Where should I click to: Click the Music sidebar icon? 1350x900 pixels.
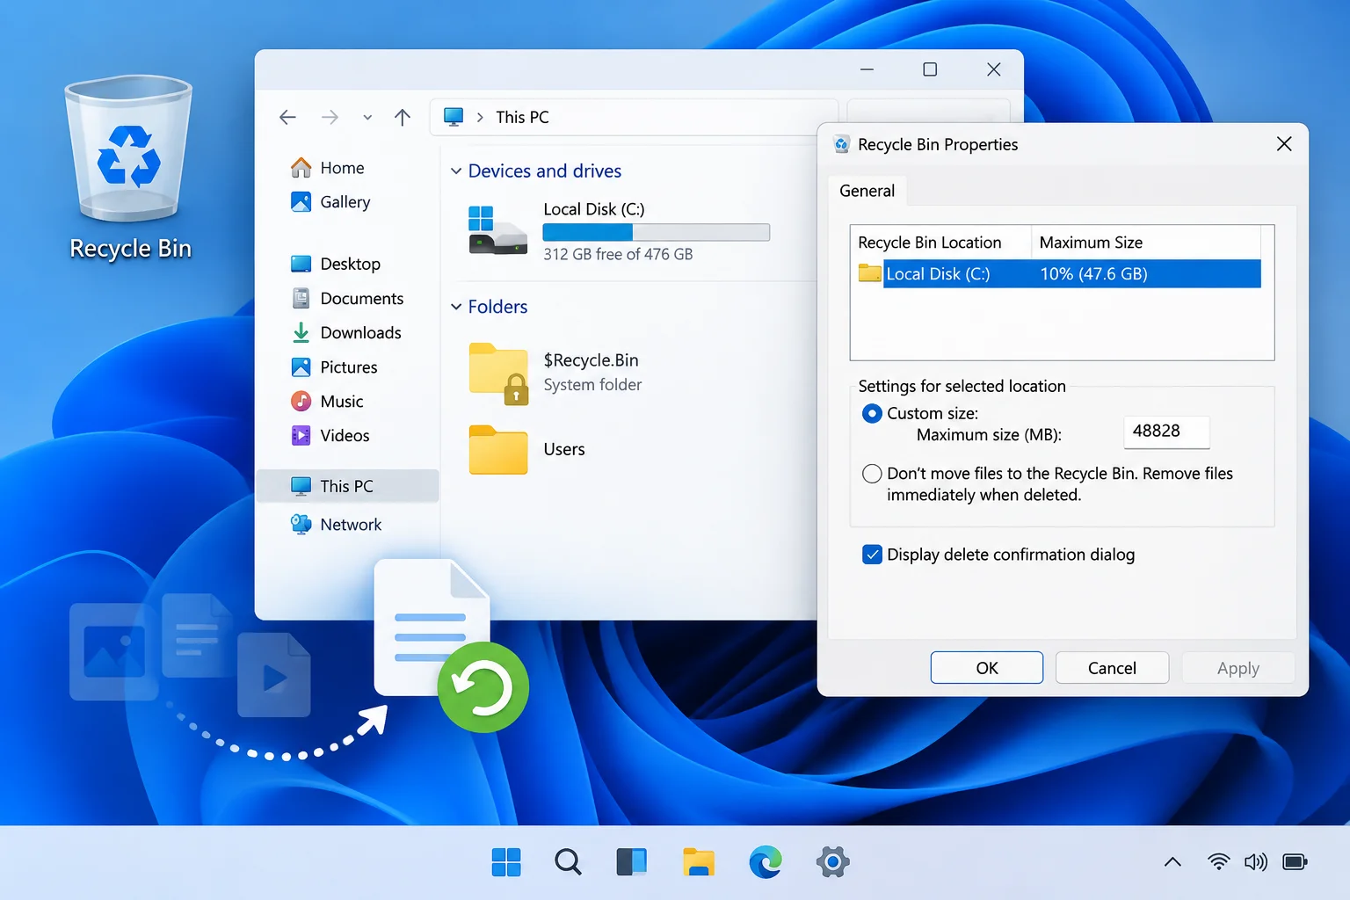301,402
